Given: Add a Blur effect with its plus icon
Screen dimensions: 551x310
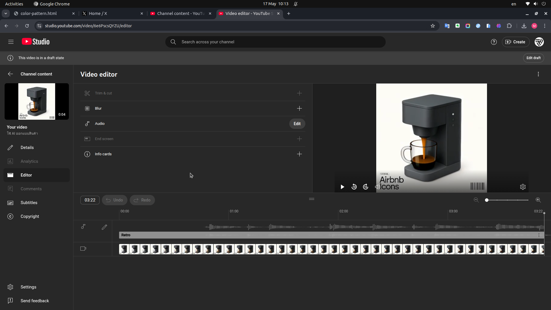Looking at the screenshot, I should [299, 108].
